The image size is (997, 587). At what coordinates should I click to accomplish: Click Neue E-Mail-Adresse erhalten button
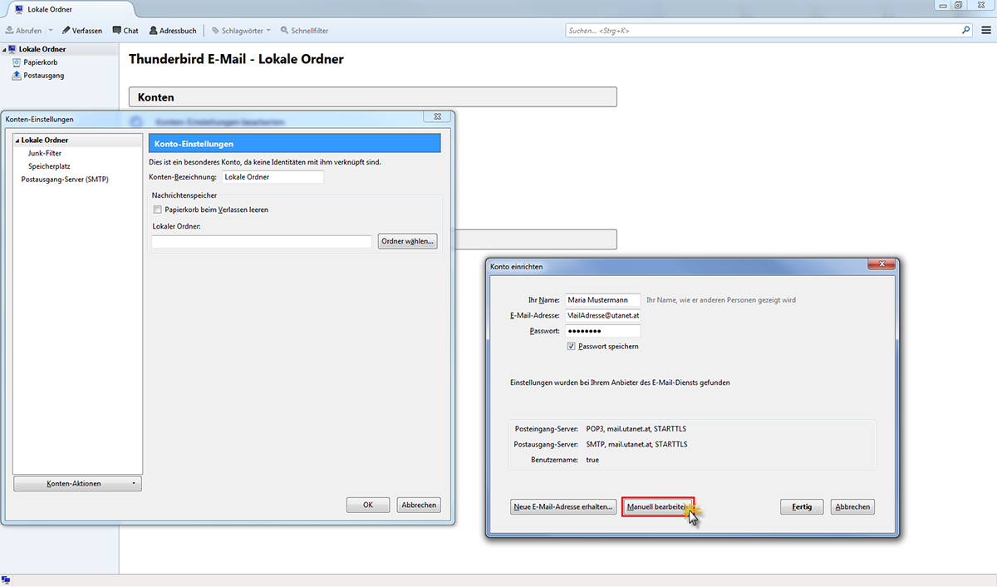tap(563, 506)
